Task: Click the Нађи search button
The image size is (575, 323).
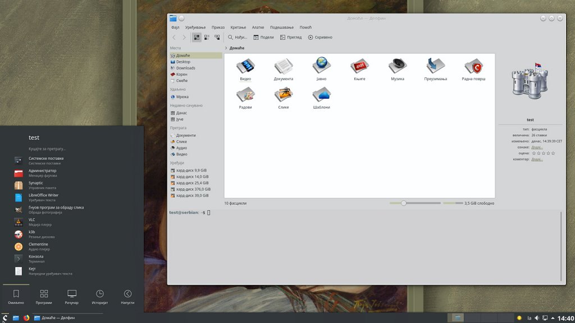Action: point(237,38)
